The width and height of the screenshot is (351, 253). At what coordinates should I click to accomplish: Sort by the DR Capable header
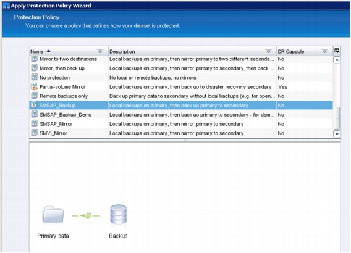291,52
